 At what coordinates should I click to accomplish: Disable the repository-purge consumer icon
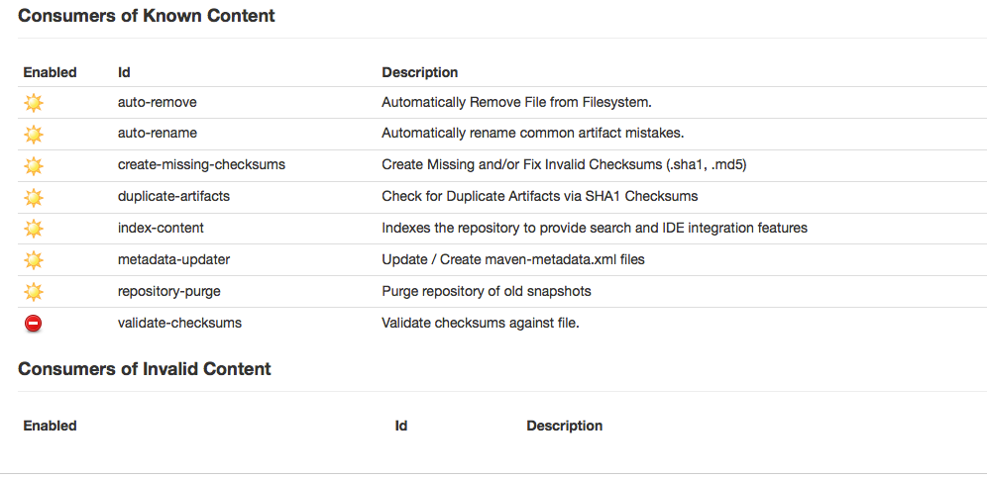pyautogui.click(x=34, y=292)
